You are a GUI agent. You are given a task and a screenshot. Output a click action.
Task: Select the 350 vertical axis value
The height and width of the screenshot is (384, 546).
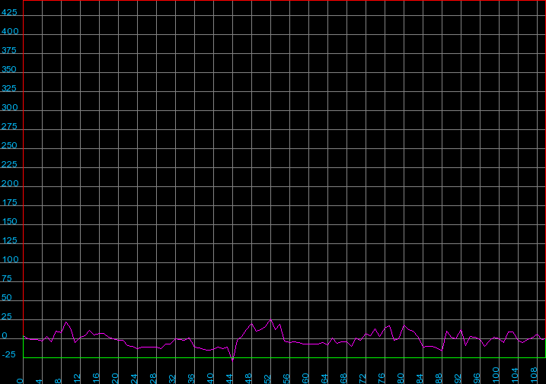tap(9, 69)
